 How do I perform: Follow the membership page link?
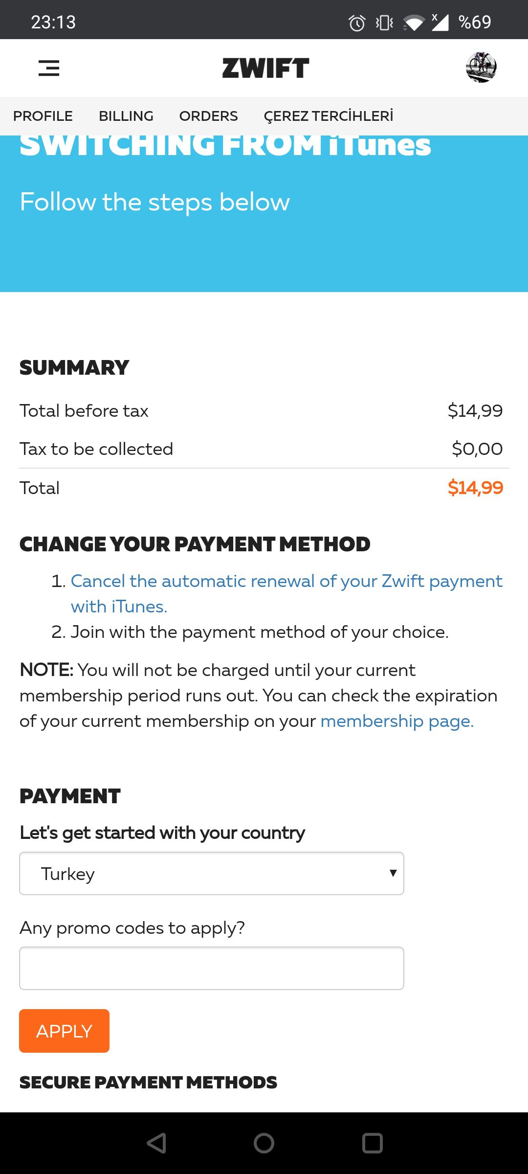click(x=397, y=721)
